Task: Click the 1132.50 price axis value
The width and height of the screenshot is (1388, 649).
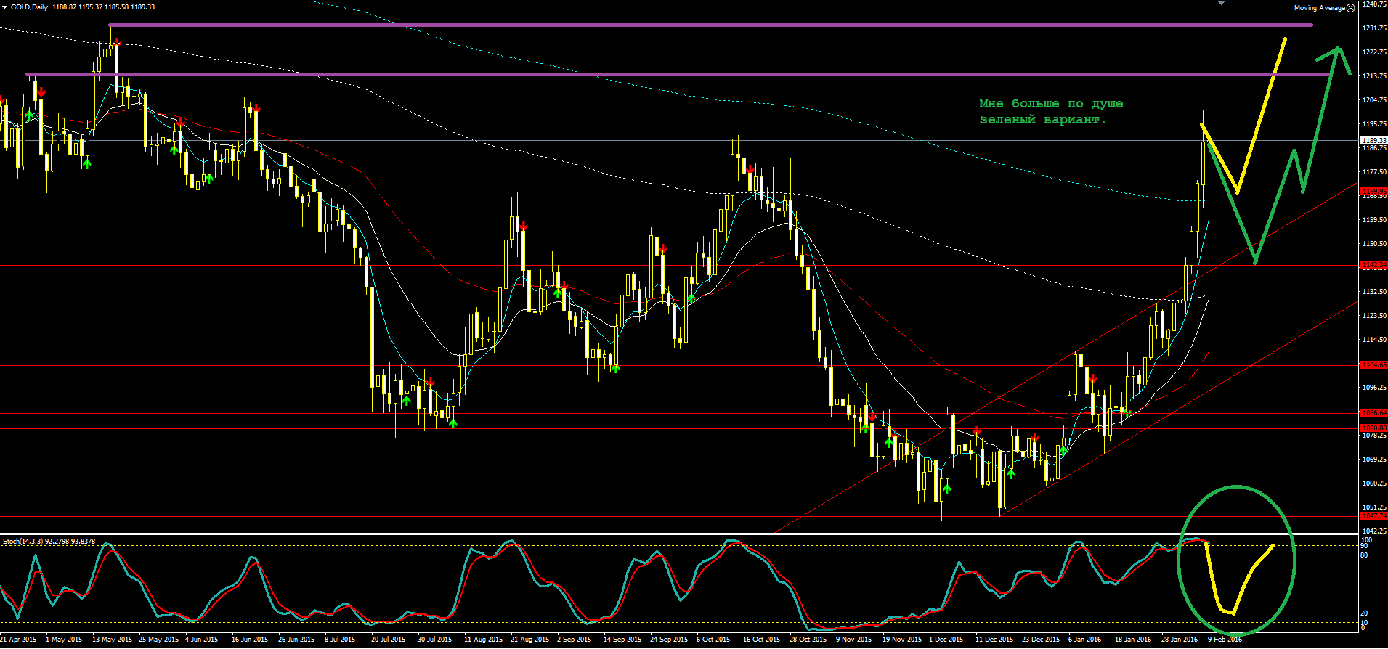Action: tap(1373, 292)
